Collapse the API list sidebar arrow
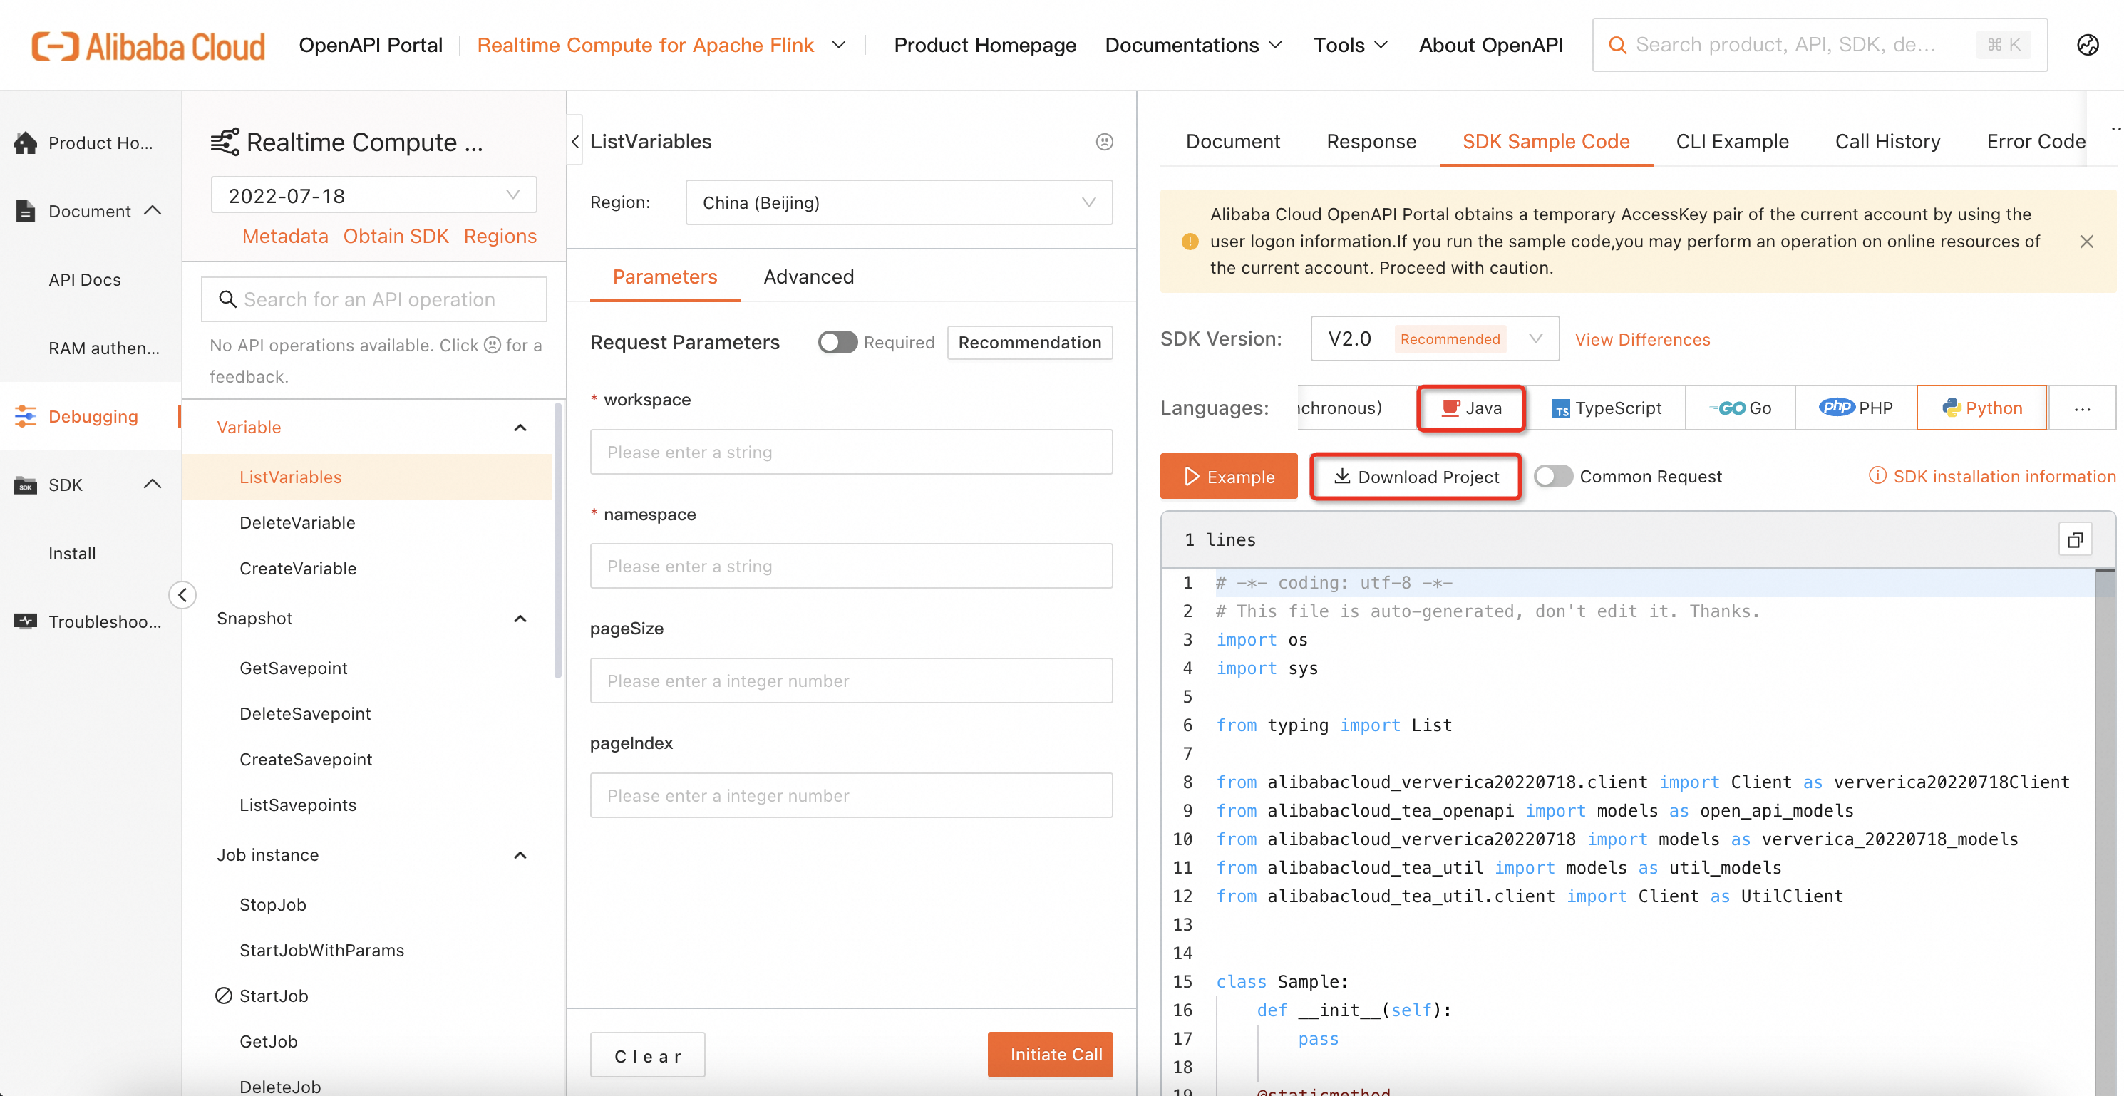This screenshot has width=2124, height=1096. (182, 594)
